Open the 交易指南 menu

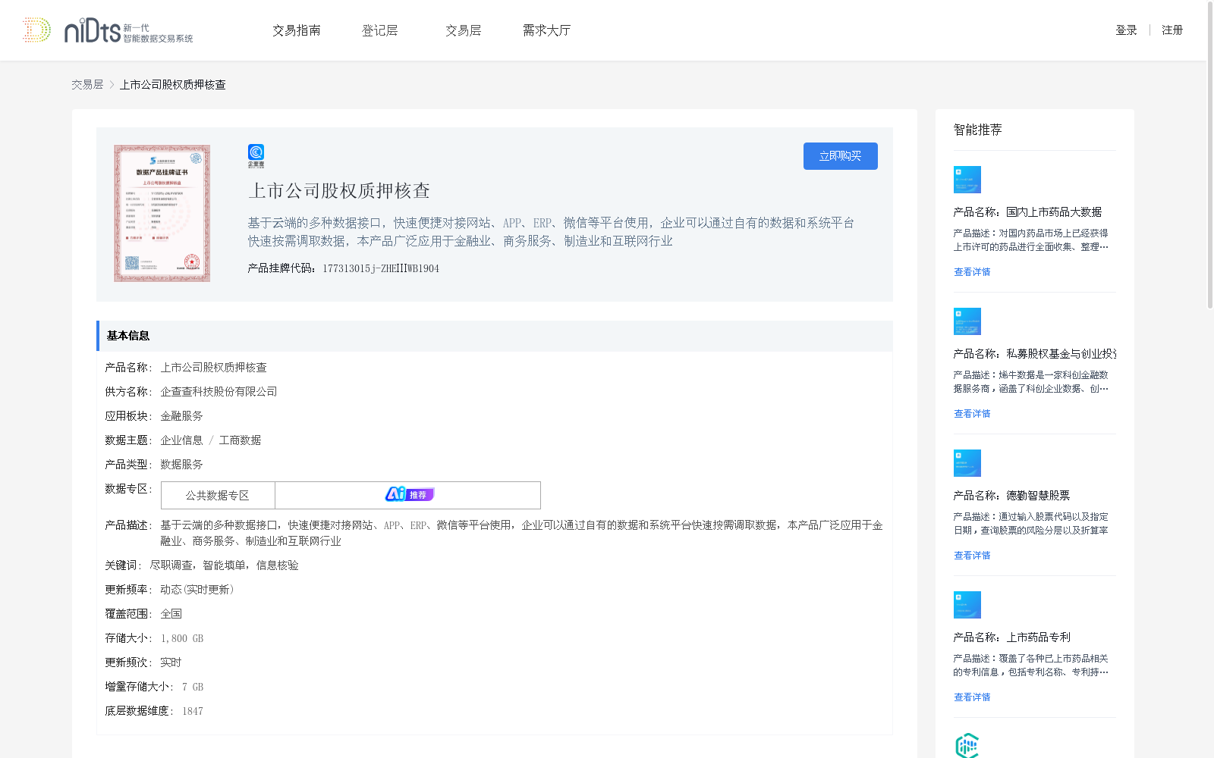[x=297, y=30]
